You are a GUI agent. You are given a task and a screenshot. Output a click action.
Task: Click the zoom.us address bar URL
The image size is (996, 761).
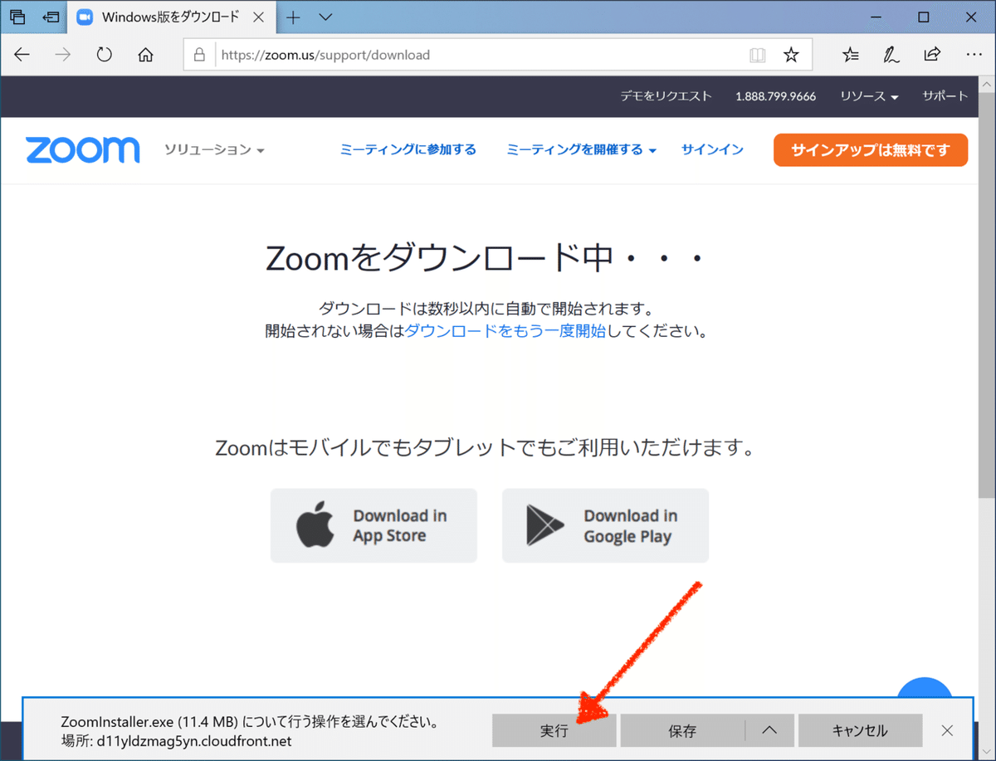tap(325, 56)
